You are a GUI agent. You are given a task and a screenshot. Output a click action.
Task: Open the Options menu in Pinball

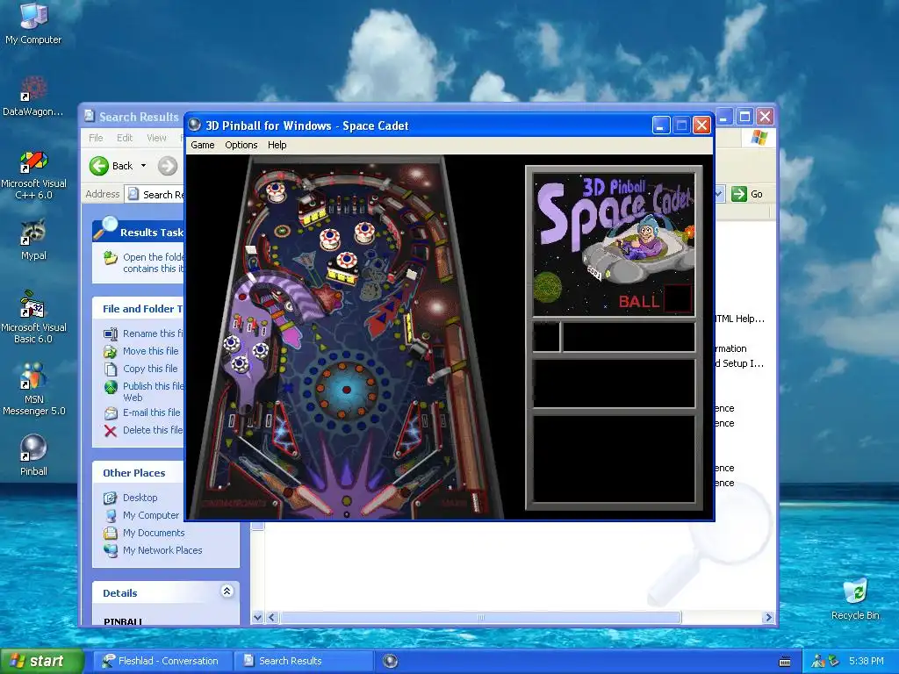pos(241,145)
